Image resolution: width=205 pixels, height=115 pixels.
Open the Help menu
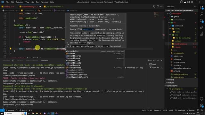[52, 2]
